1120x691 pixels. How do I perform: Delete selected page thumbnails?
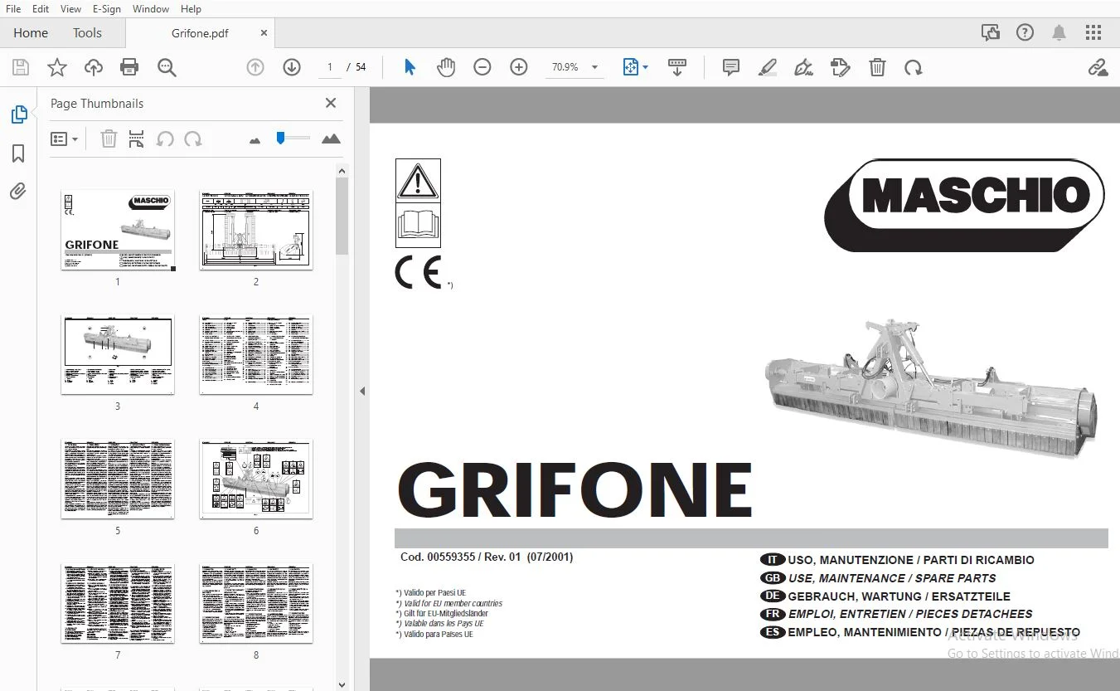point(109,139)
